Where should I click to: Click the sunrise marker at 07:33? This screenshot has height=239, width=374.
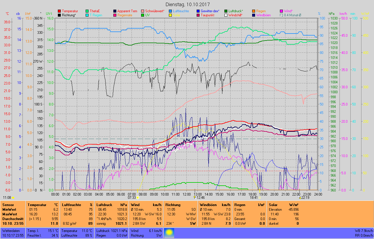coord(138,198)
